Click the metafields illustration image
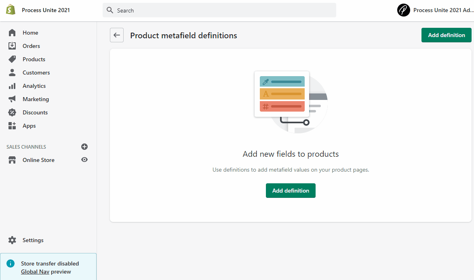 click(x=291, y=102)
